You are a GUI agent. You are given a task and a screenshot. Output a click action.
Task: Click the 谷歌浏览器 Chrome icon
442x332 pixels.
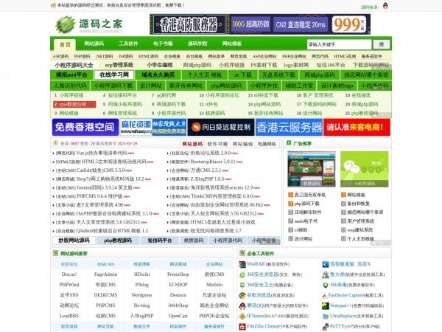point(242,295)
